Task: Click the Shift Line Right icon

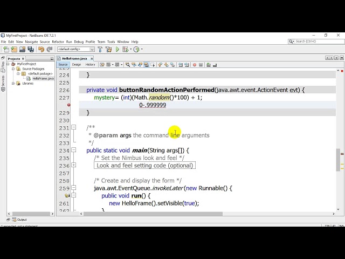Action: click(x=187, y=65)
